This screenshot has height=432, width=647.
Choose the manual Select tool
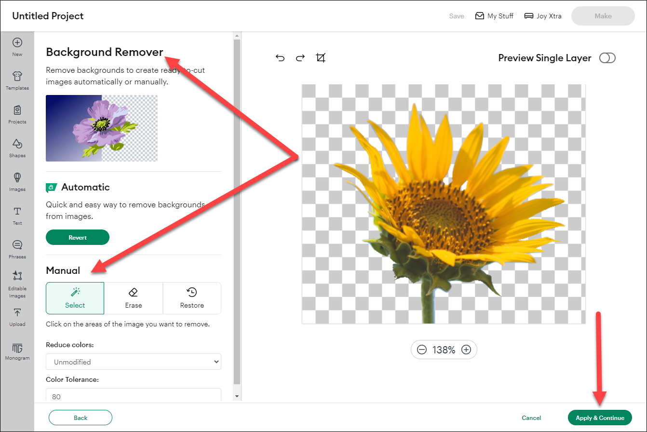75,298
